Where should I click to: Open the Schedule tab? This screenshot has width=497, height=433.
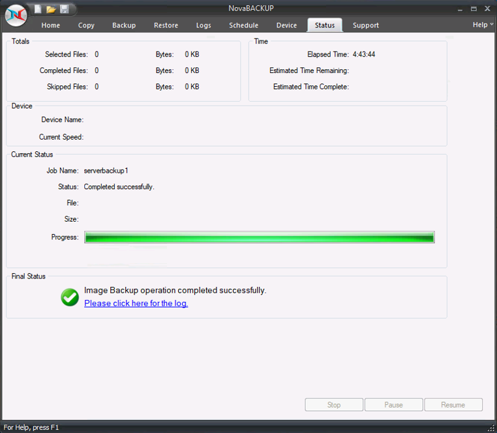click(x=243, y=25)
